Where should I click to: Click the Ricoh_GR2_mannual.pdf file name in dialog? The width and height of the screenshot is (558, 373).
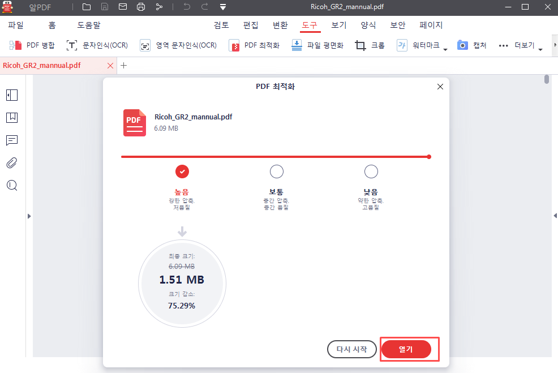[x=193, y=117]
